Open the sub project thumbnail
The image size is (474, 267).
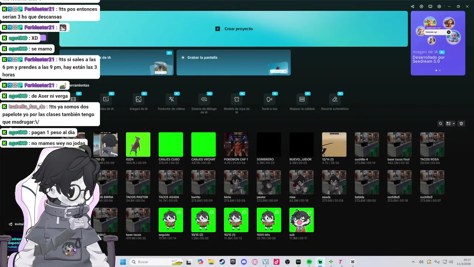tap(301, 220)
